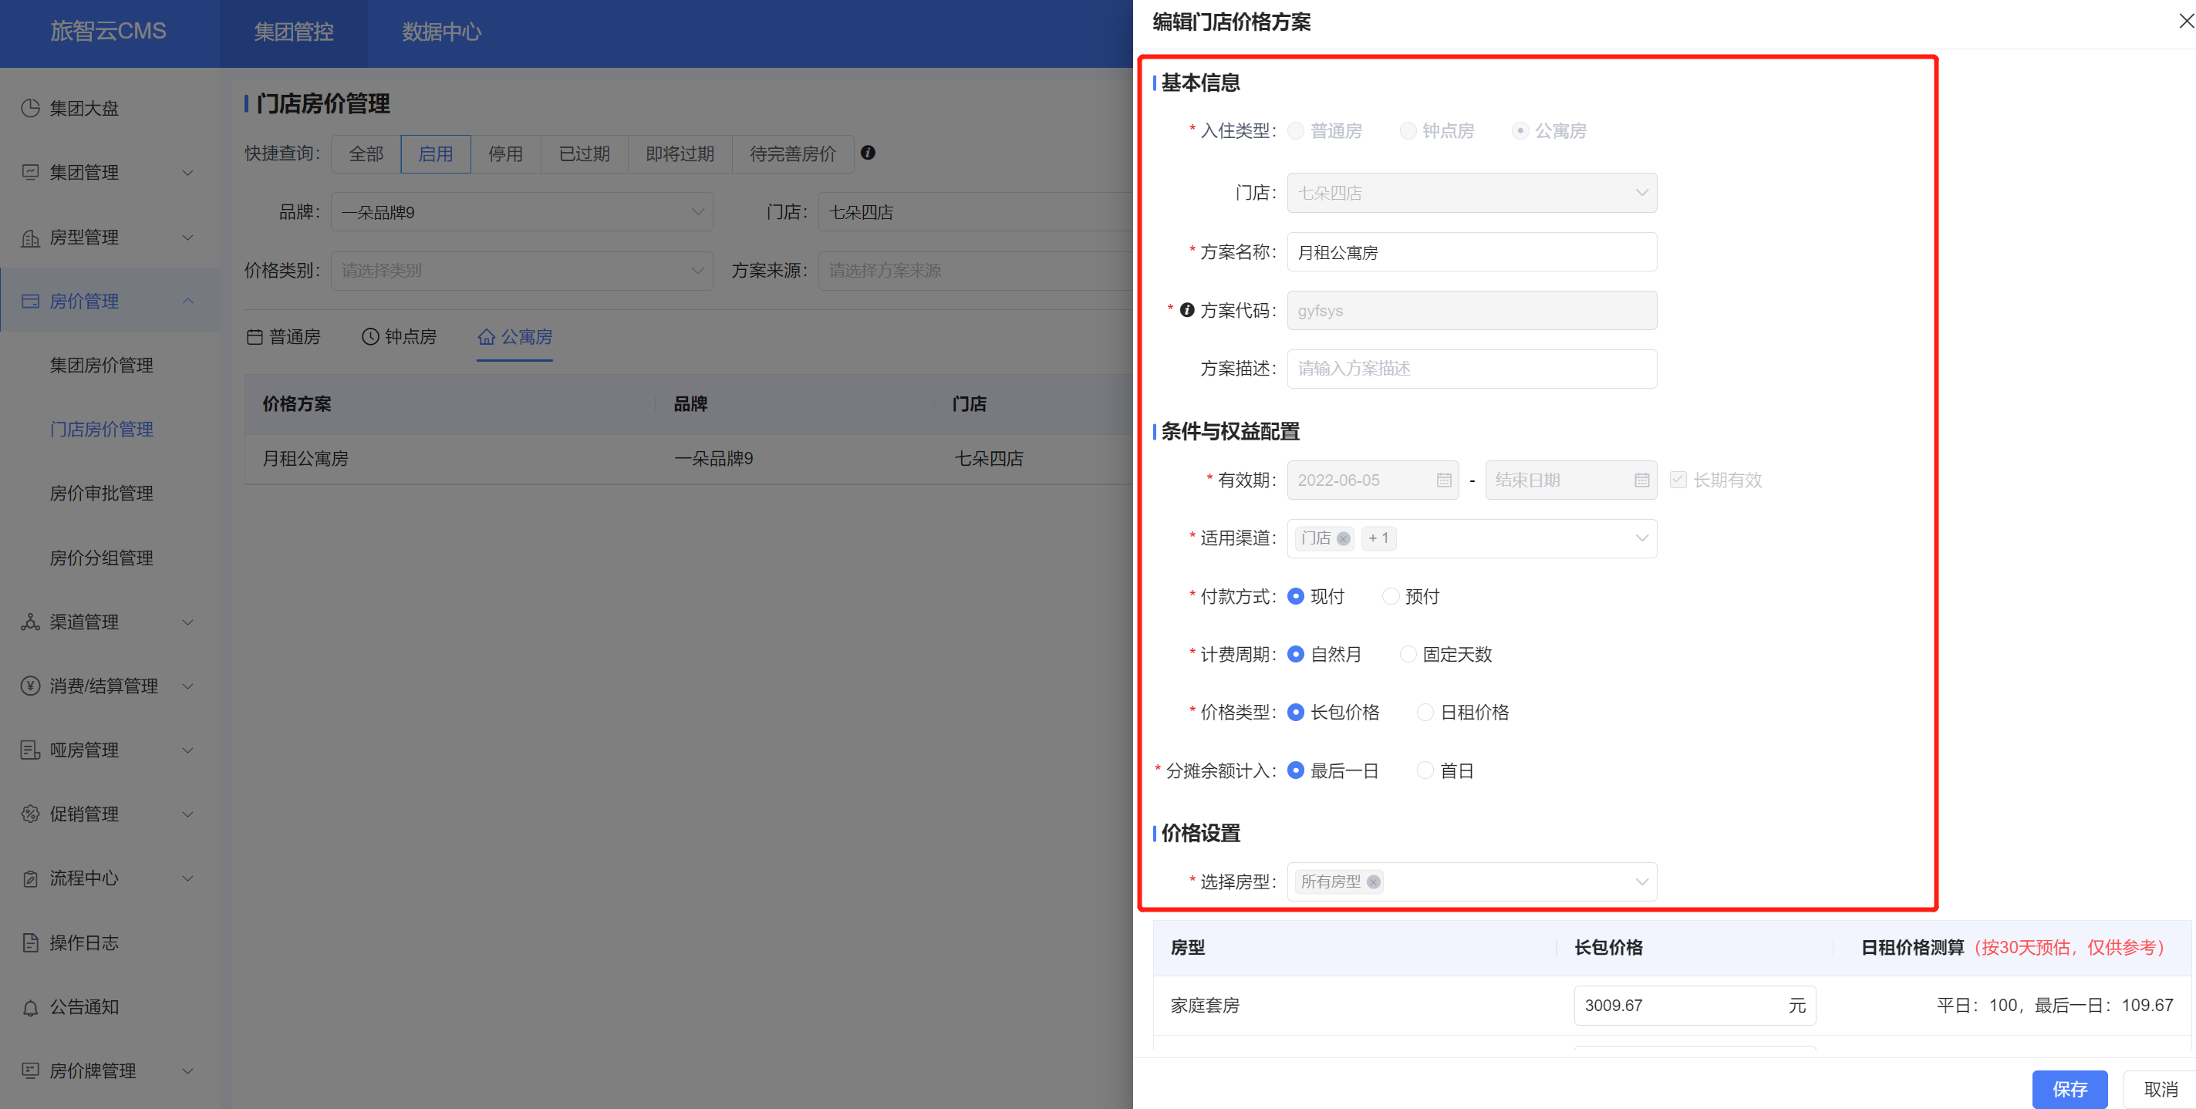
Task: Open 集团房价管理 submenu item
Action: click(x=102, y=365)
